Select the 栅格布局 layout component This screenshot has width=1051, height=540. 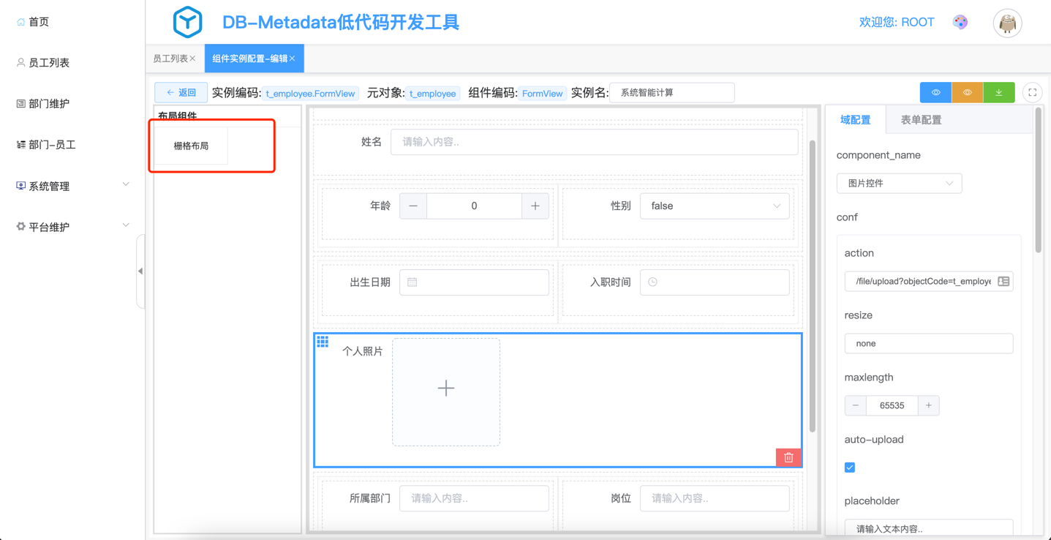pos(191,146)
